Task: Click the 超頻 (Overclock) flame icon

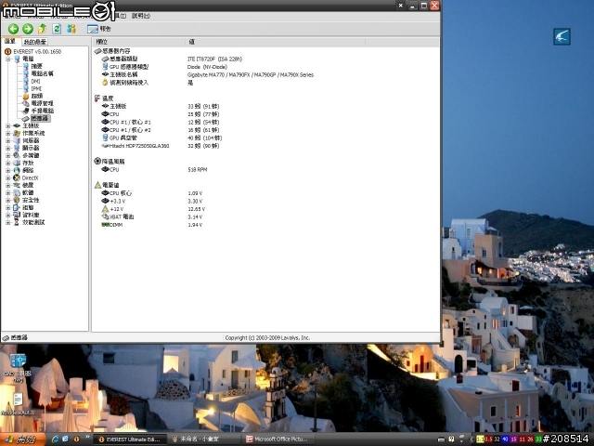Action: coord(26,96)
